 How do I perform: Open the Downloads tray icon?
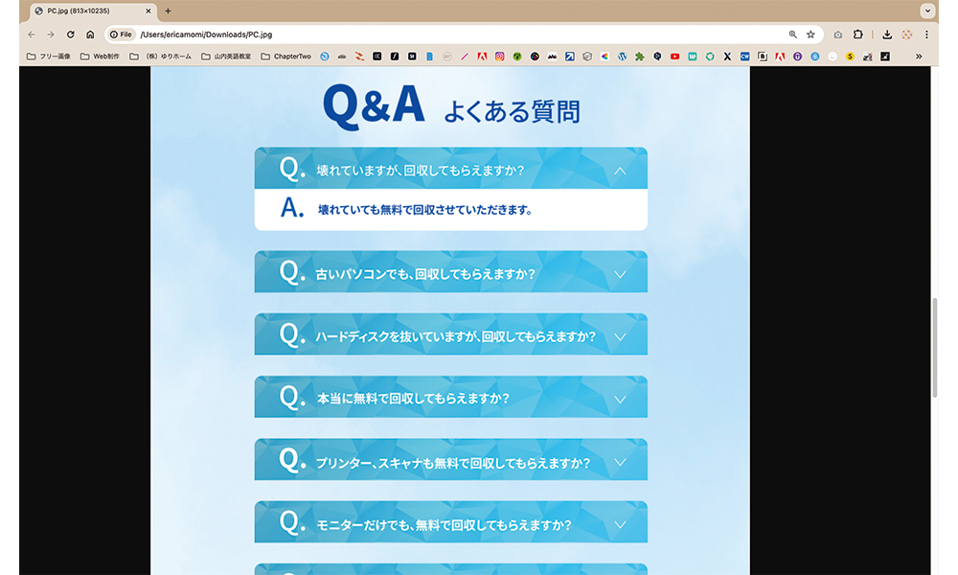click(x=887, y=34)
